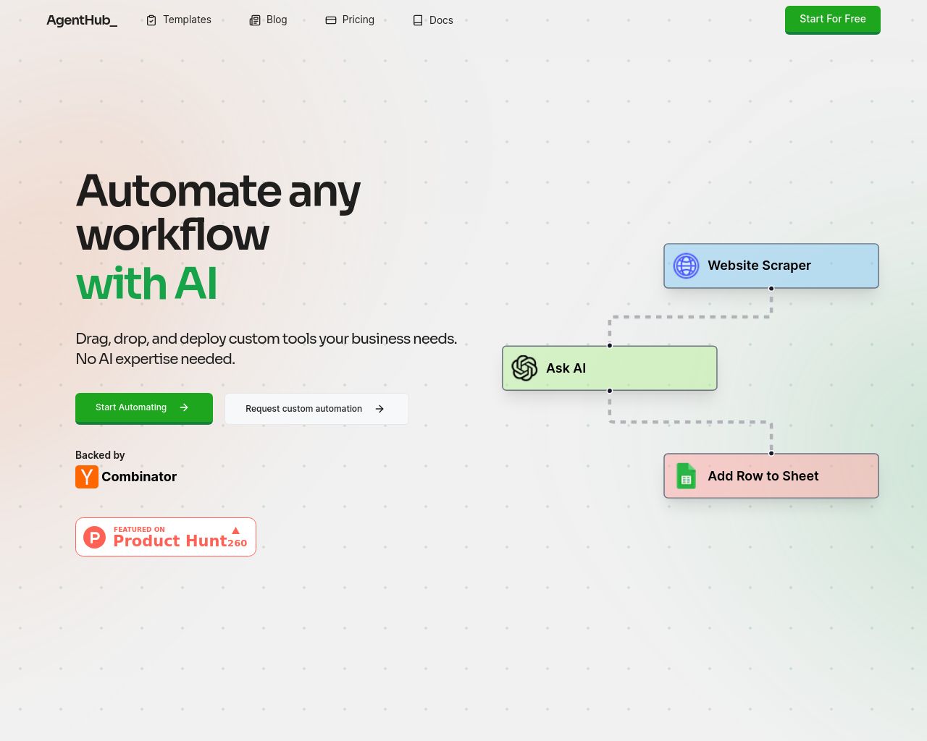Open the Docs section
The height and width of the screenshot is (741, 927).
point(441,20)
